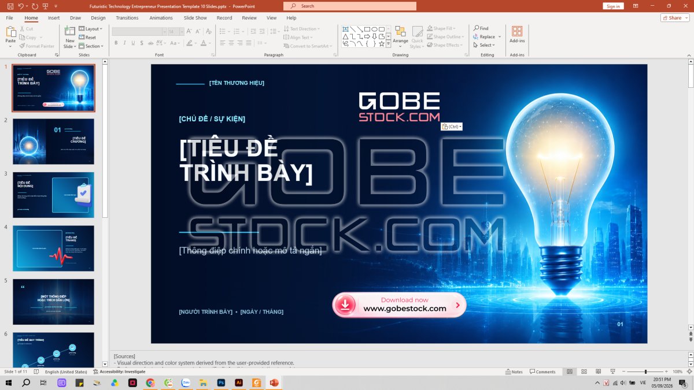This screenshot has width=694, height=390.
Task: Pick the triangle shape in shapes gallery
Action: click(345, 36)
